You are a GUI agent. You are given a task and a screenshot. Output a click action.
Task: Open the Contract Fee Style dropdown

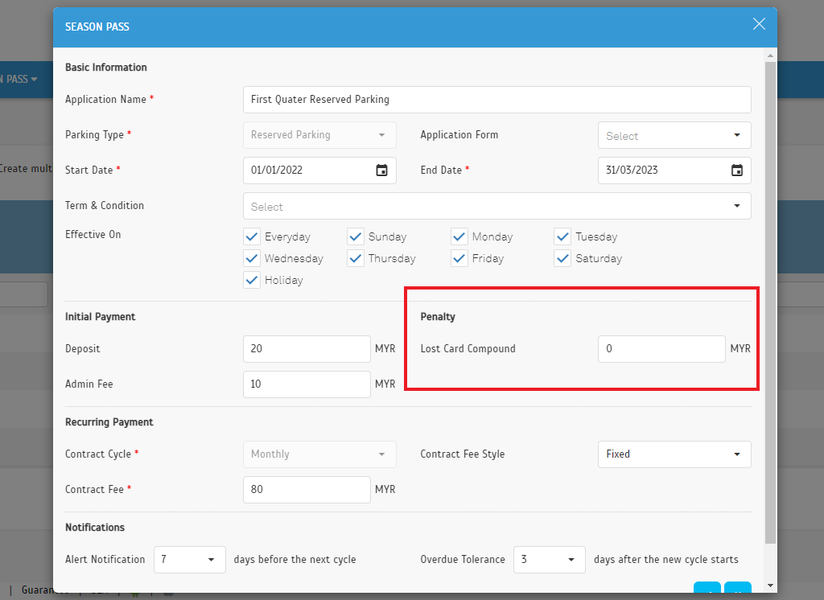pyautogui.click(x=674, y=454)
